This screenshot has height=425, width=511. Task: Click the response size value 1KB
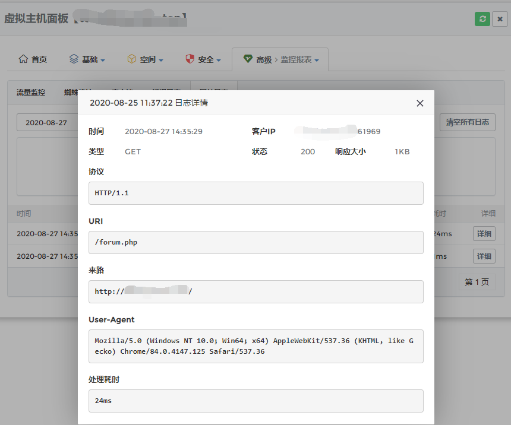click(x=402, y=152)
